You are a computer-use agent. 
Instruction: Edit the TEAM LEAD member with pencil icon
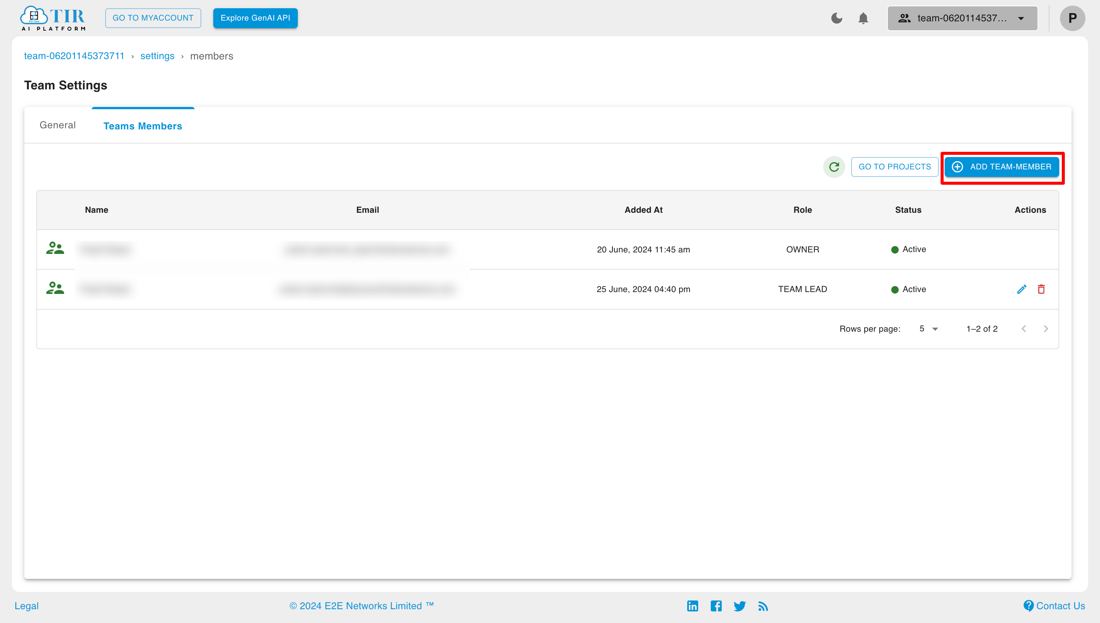pos(1021,289)
